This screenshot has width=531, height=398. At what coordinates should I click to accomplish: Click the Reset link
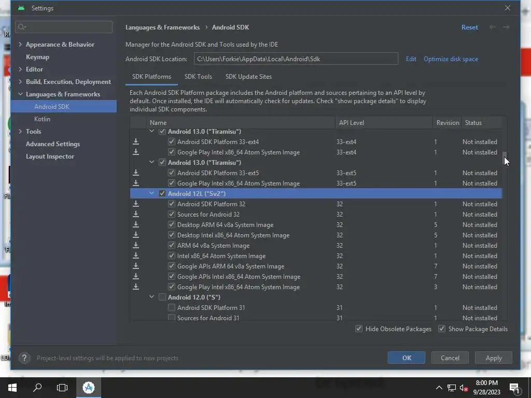point(469,27)
